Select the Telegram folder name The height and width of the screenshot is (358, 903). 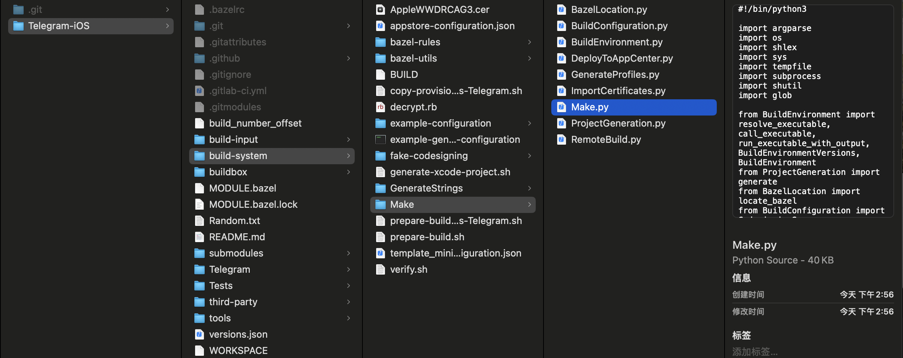click(229, 269)
